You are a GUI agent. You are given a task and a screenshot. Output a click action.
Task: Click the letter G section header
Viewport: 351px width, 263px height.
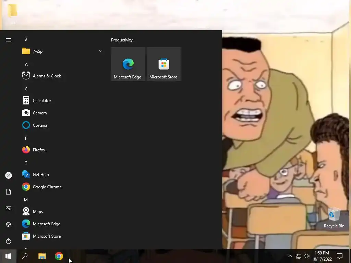(26, 163)
